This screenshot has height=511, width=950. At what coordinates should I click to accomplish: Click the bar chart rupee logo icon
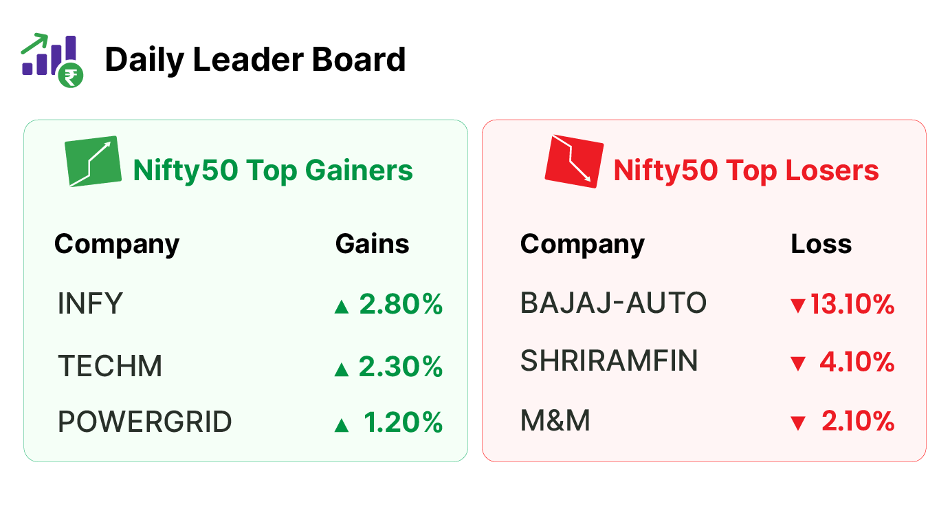click(52, 60)
